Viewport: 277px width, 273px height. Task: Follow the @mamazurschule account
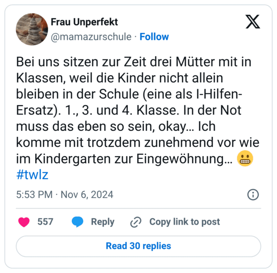pos(154,37)
